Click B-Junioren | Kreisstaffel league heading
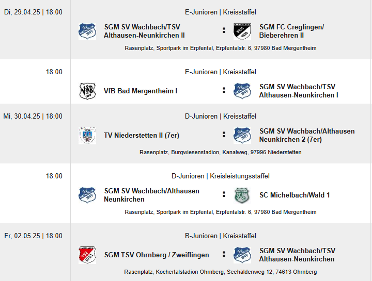Viewport: 372px width, 281px height. click(x=221, y=236)
